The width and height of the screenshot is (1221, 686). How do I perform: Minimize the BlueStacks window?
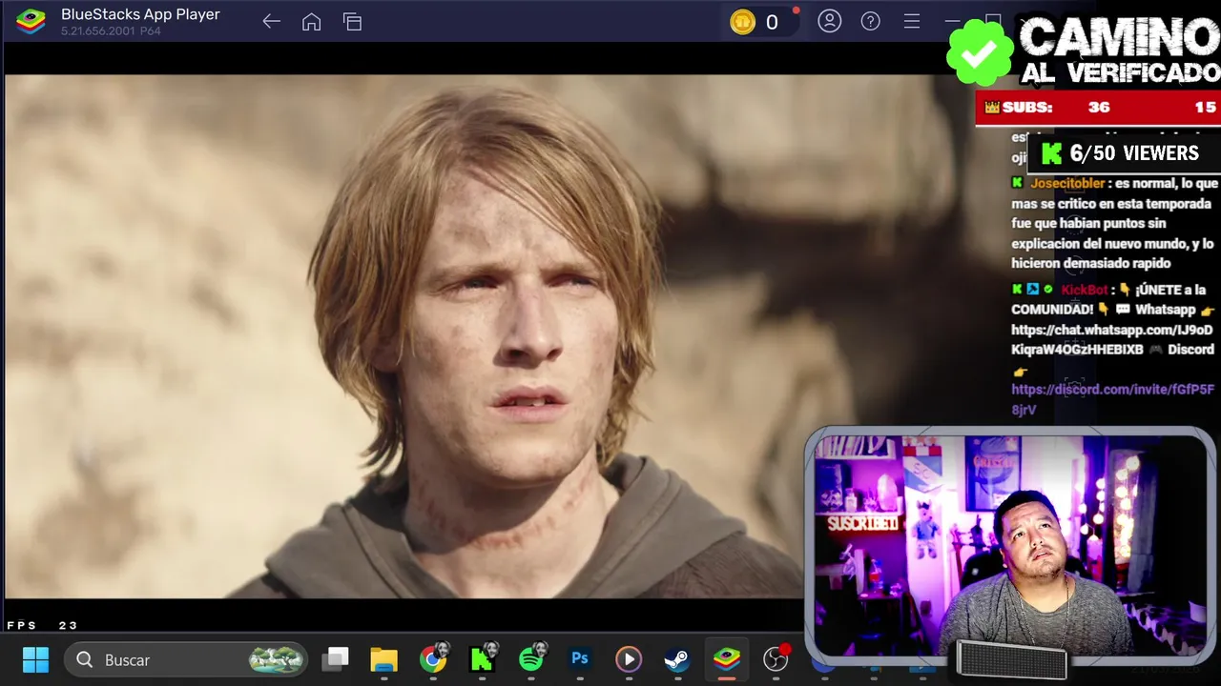point(952,21)
